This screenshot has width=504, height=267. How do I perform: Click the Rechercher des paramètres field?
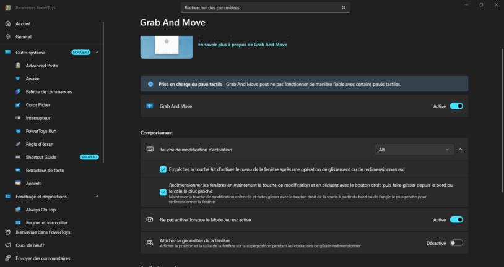(x=265, y=7)
